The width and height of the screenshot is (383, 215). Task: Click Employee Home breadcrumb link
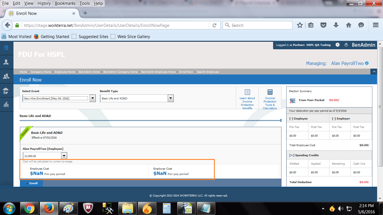[65, 72]
